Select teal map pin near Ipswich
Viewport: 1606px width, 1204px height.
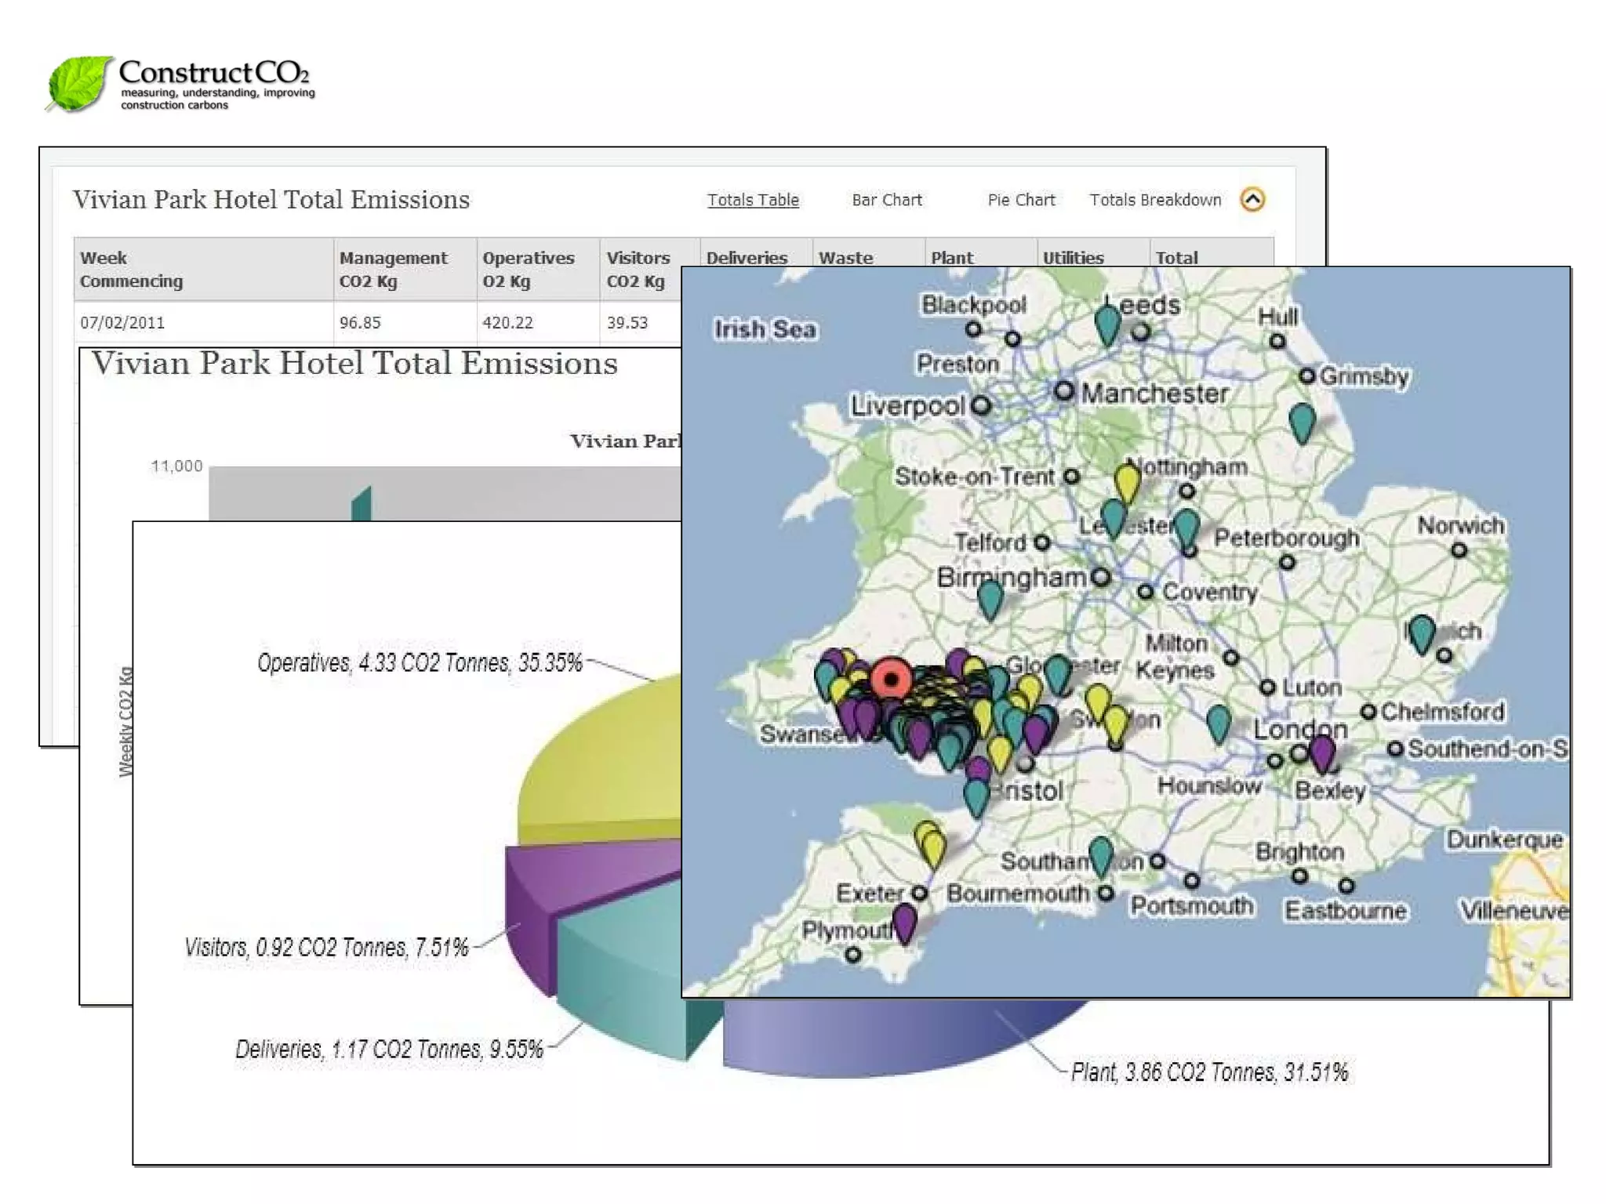pos(1422,632)
